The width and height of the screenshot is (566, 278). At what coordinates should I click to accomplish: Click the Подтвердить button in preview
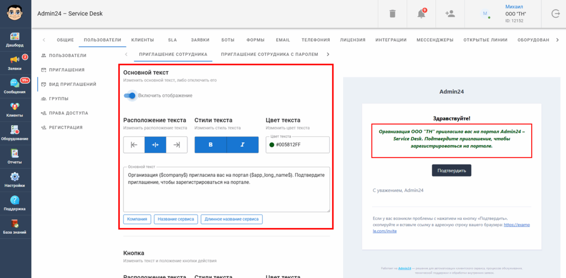451,170
